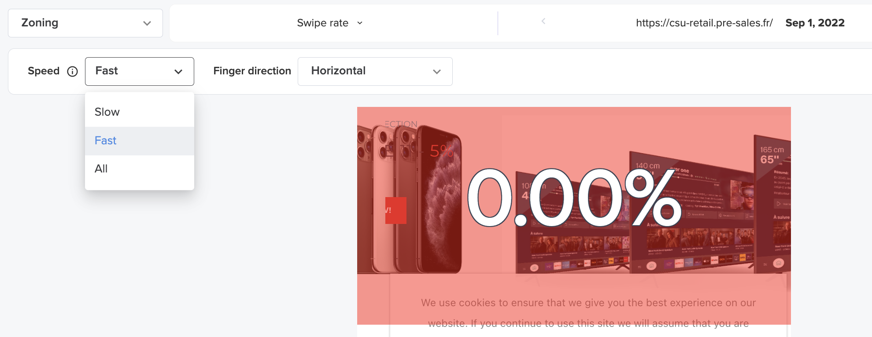Click the chevron on the Horizontal selector
This screenshot has width=872, height=337.
[436, 71]
